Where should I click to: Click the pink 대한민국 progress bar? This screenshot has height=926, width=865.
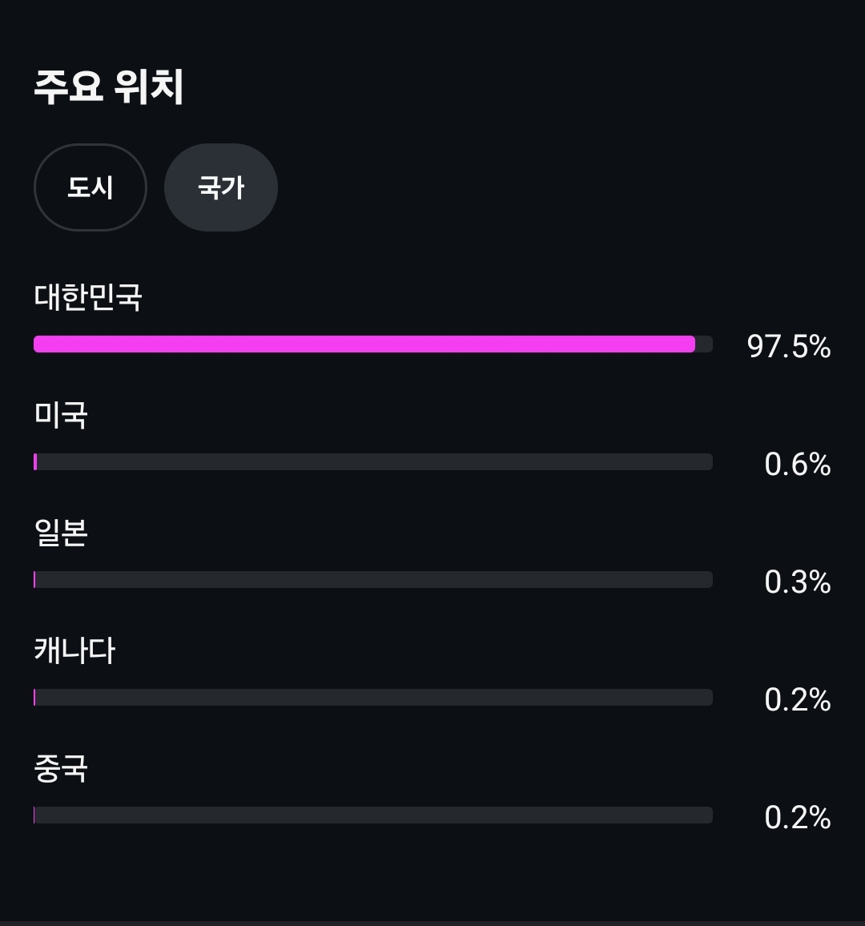pyautogui.click(x=364, y=344)
